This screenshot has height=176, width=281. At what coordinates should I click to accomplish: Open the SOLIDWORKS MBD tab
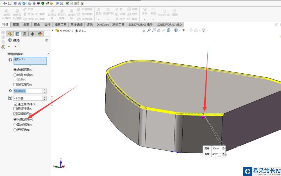click(169, 24)
